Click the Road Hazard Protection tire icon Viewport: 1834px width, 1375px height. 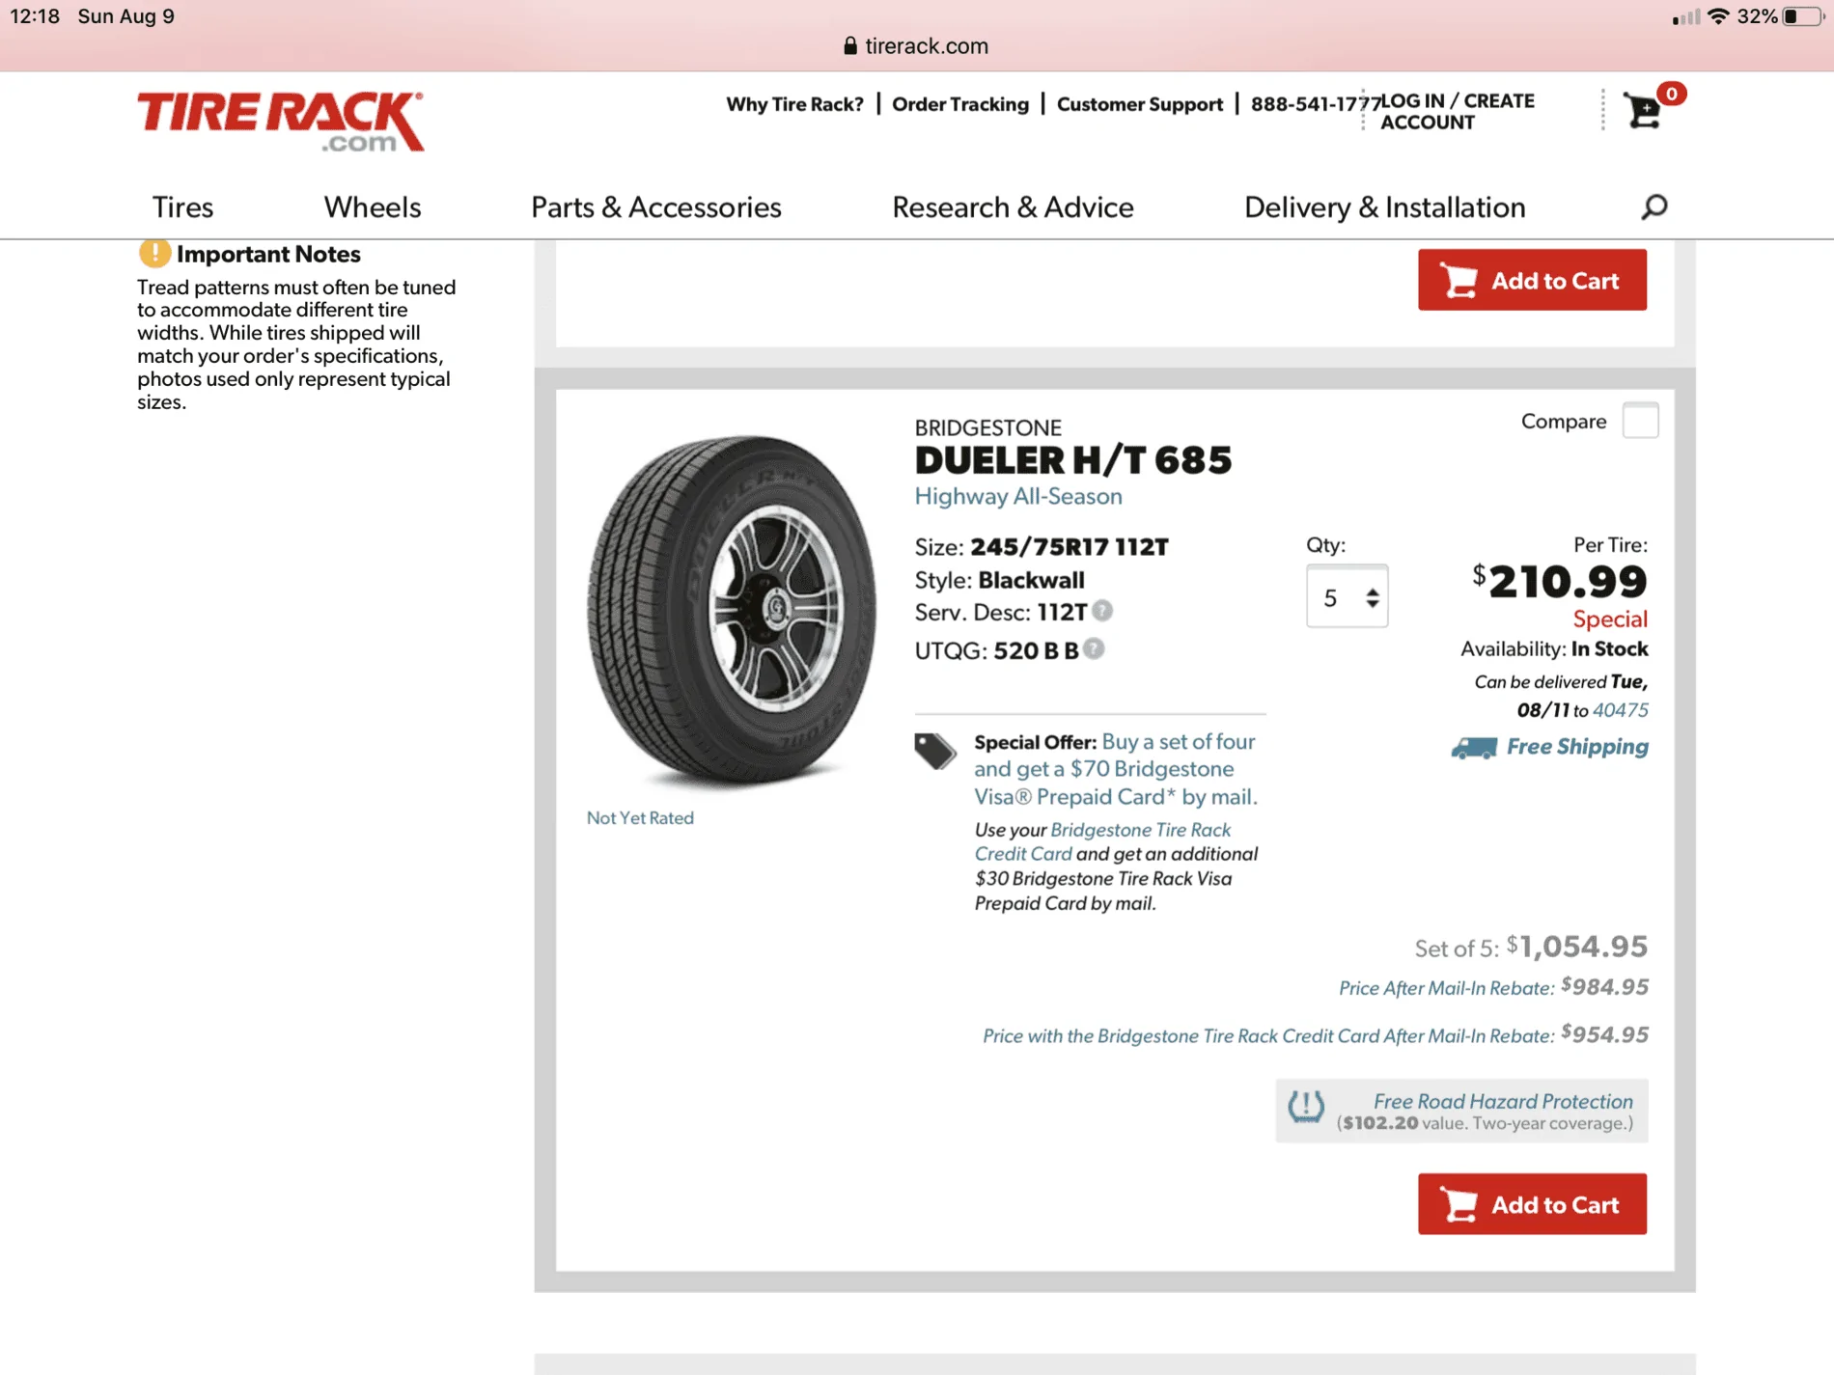click(1306, 1106)
